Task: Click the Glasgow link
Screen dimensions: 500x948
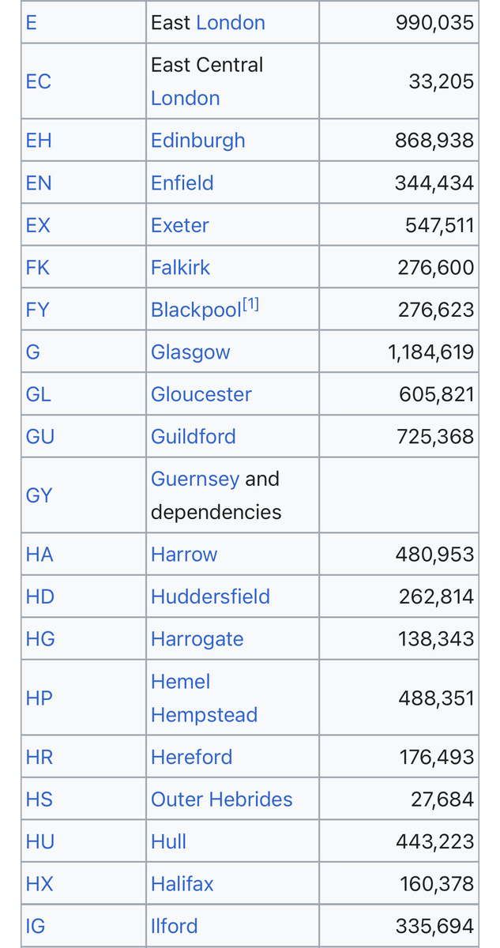Action: [190, 352]
